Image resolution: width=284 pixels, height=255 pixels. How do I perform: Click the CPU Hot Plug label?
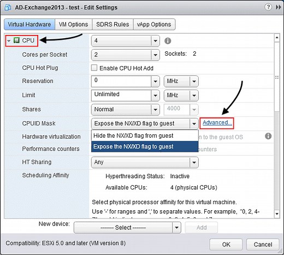click(x=40, y=68)
